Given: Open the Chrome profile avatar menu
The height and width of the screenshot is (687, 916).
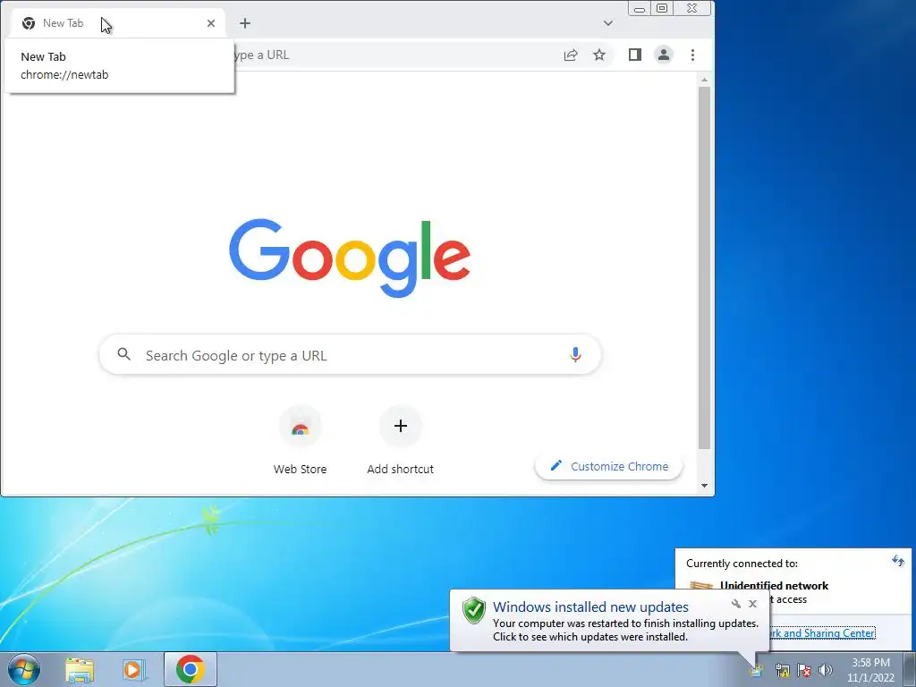Looking at the screenshot, I should [664, 55].
